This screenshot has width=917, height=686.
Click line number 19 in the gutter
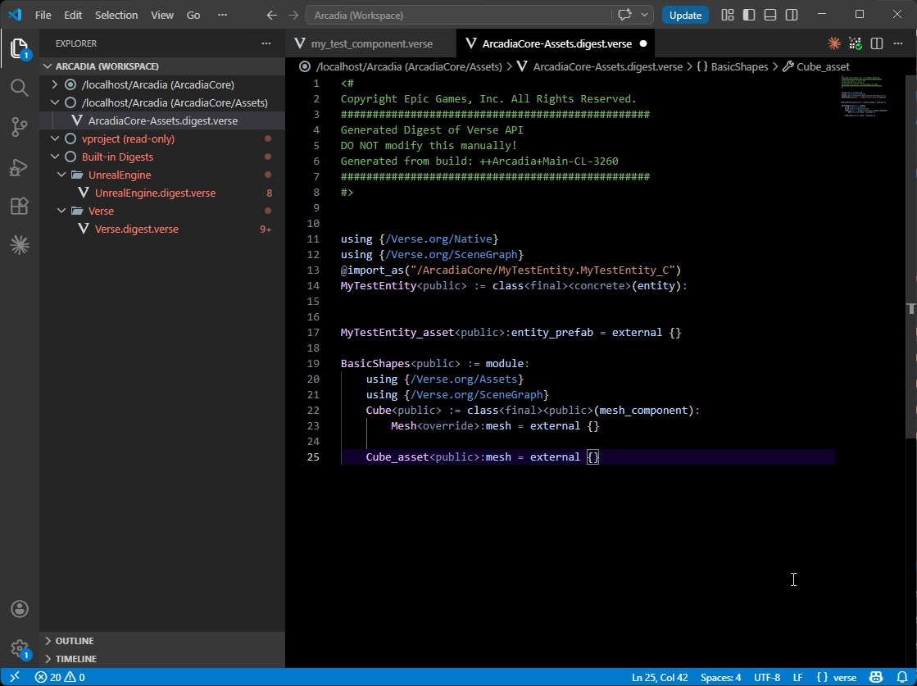tap(313, 363)
